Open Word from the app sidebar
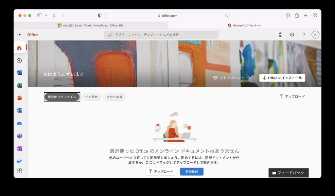The image size is (335, 196). coord(19,73)
